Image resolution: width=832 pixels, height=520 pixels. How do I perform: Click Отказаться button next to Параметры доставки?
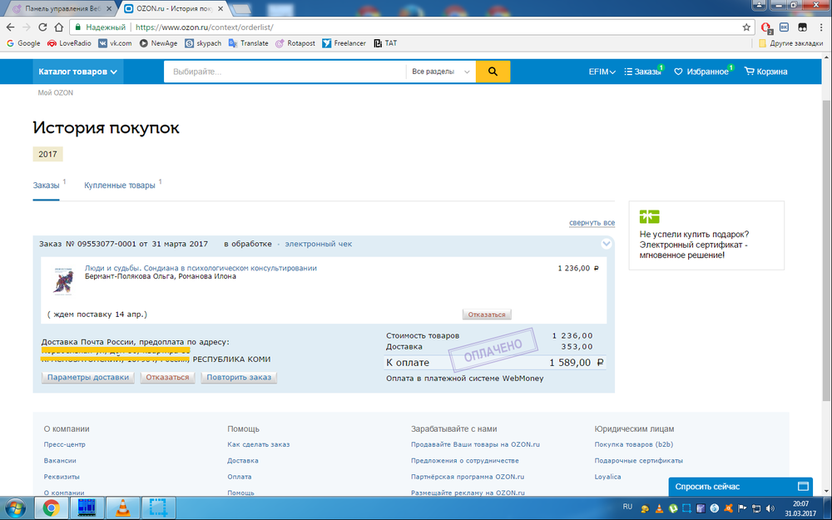click(x=168, y=377)
